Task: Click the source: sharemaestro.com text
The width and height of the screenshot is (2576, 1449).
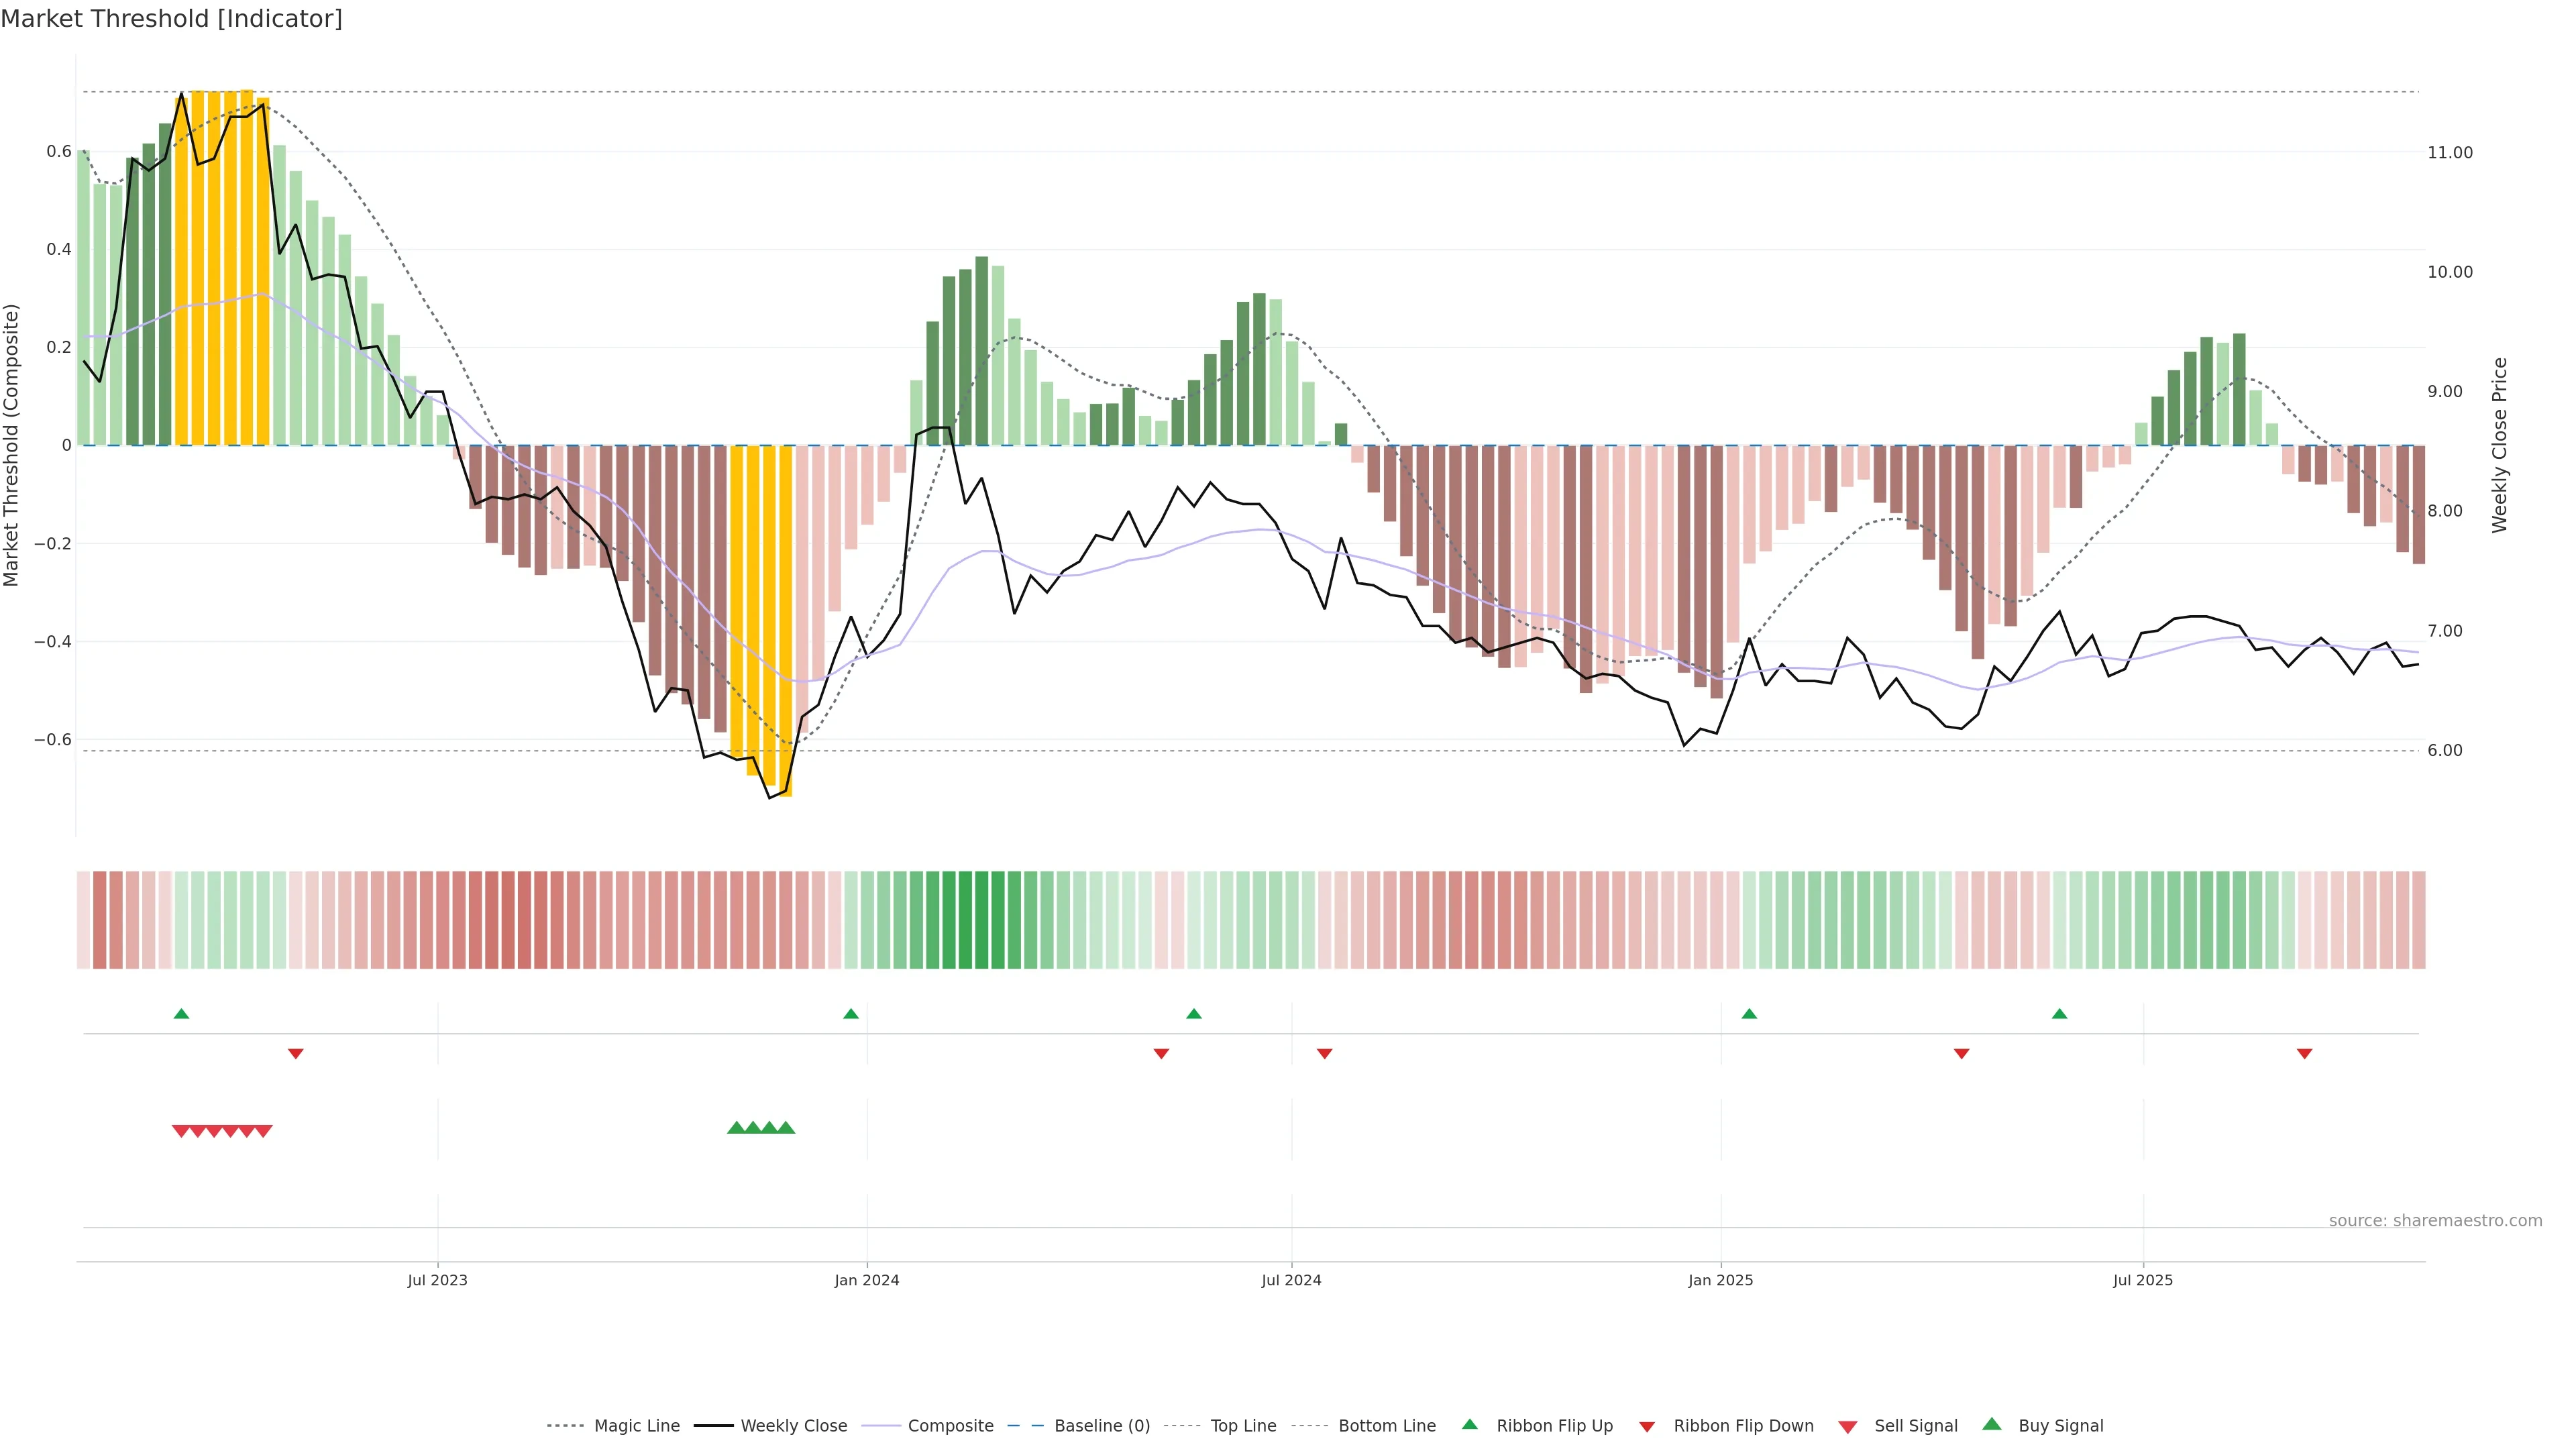Action: [x=2435, y=1221]
